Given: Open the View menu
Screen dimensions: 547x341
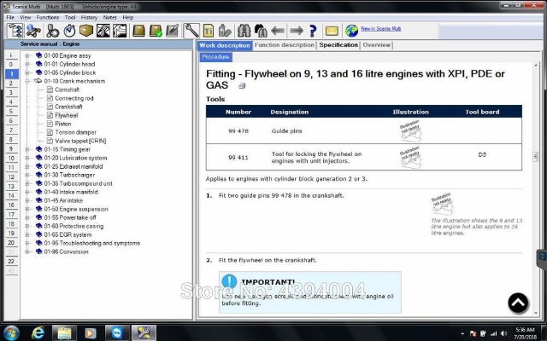Looking at the screenshot, I should 25,17.
